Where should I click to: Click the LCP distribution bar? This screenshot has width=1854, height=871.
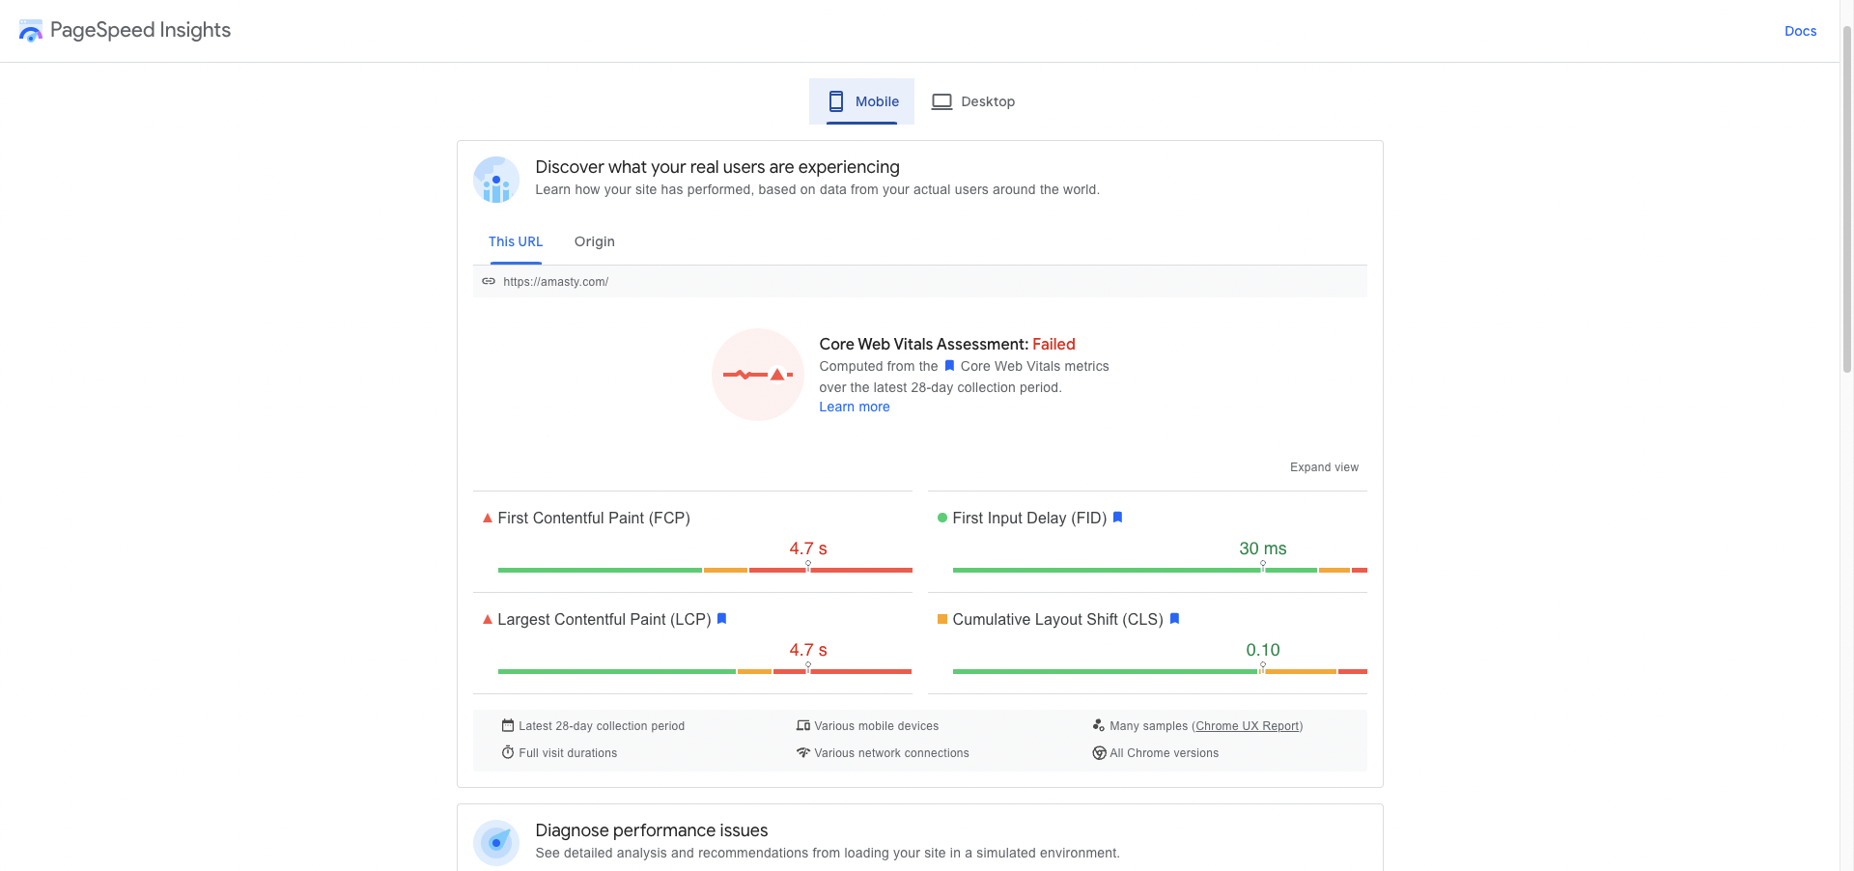point(705,672)
